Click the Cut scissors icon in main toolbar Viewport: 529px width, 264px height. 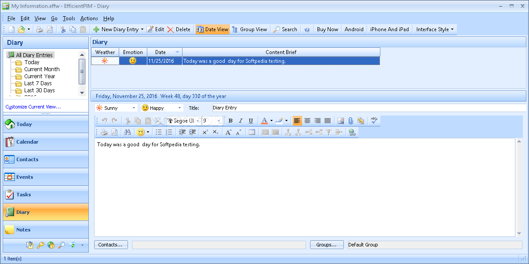point(63,29)
